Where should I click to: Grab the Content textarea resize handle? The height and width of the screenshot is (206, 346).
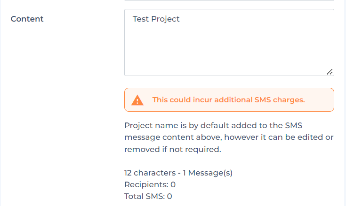[x=330, y=72]
